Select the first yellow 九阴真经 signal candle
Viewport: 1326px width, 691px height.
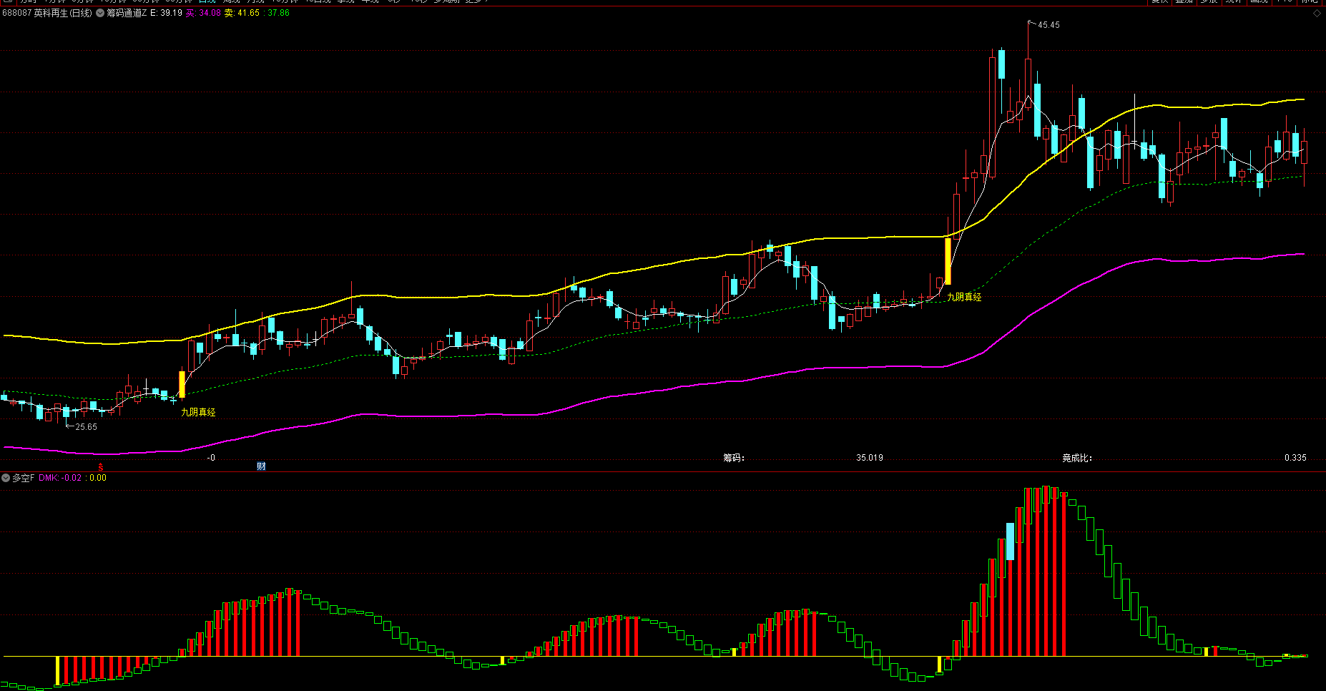[182, 384]
